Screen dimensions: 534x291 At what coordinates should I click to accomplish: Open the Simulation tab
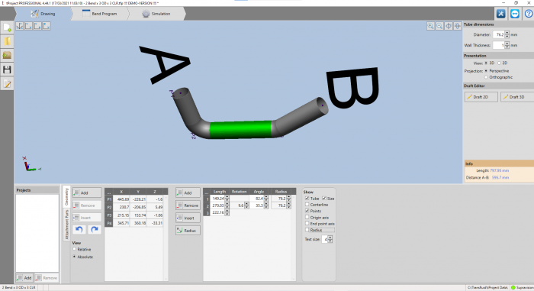(x=156, y=14)
